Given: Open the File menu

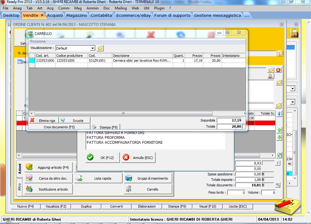Looking at the screenshot, I should coord(5,8).
